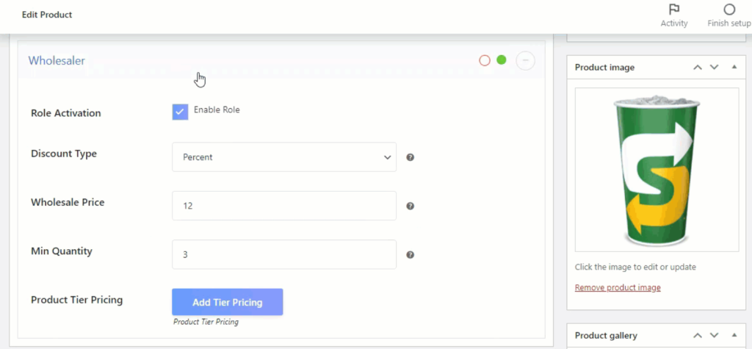Click the Product image panel title
Viewport: 752px width, 349px height.
pyautogui.click(x=605, y=67)
